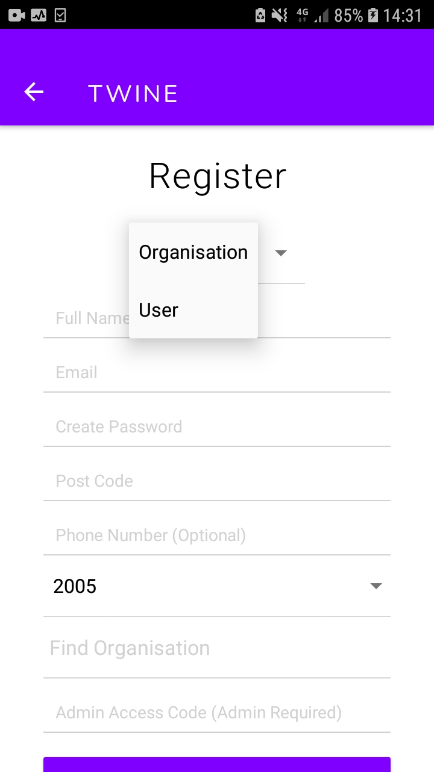This screenshot has width=434, height=772.
Task: Tap the muted sound status icon
Action: [279, 15]
